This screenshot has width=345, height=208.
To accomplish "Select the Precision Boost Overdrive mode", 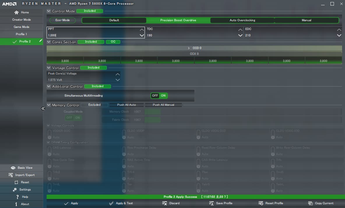I will [178, 20].
